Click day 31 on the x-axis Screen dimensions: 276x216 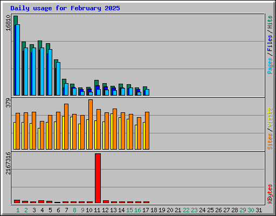click(x=259, y=210)
